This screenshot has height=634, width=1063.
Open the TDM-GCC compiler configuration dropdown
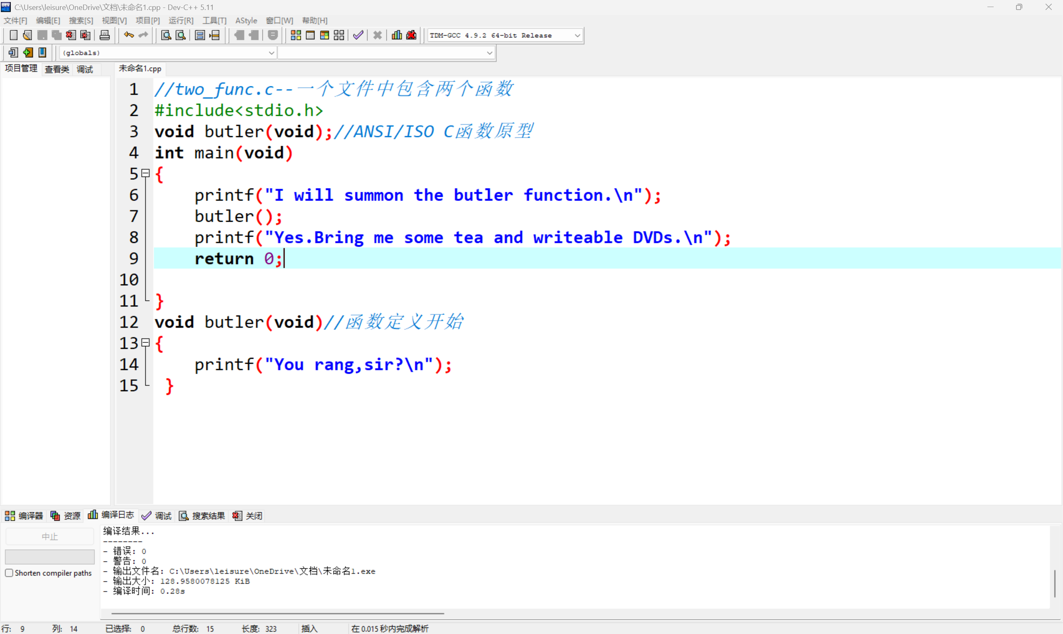pos(577,35)
